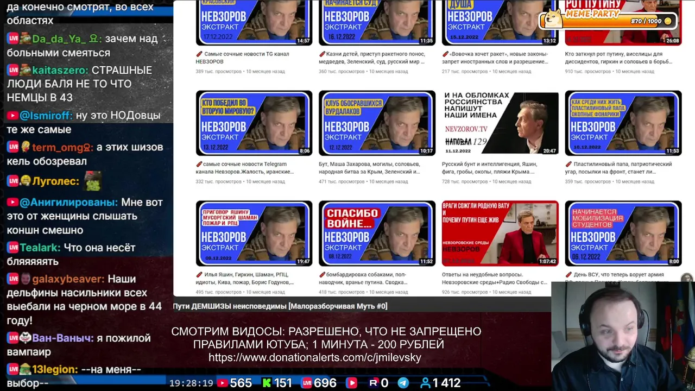Click YouTube badge next to @Анигилированы
The width and height of the screenshot is (695, 391).
click(x=12, y=202)
